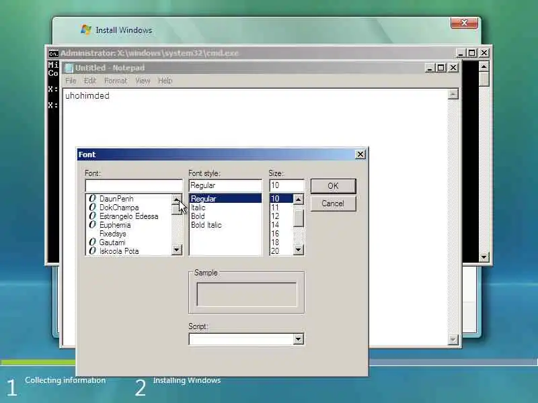Select the DokChampa font entry
The image size is (538, 403).
[119, 208]
